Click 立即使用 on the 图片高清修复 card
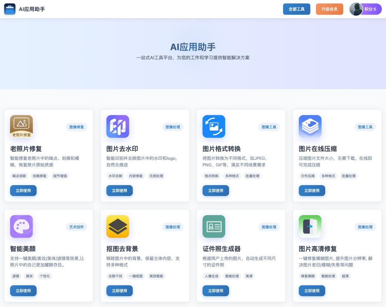Viewport: 386px width, 307px height. click(x=312, y=291)
